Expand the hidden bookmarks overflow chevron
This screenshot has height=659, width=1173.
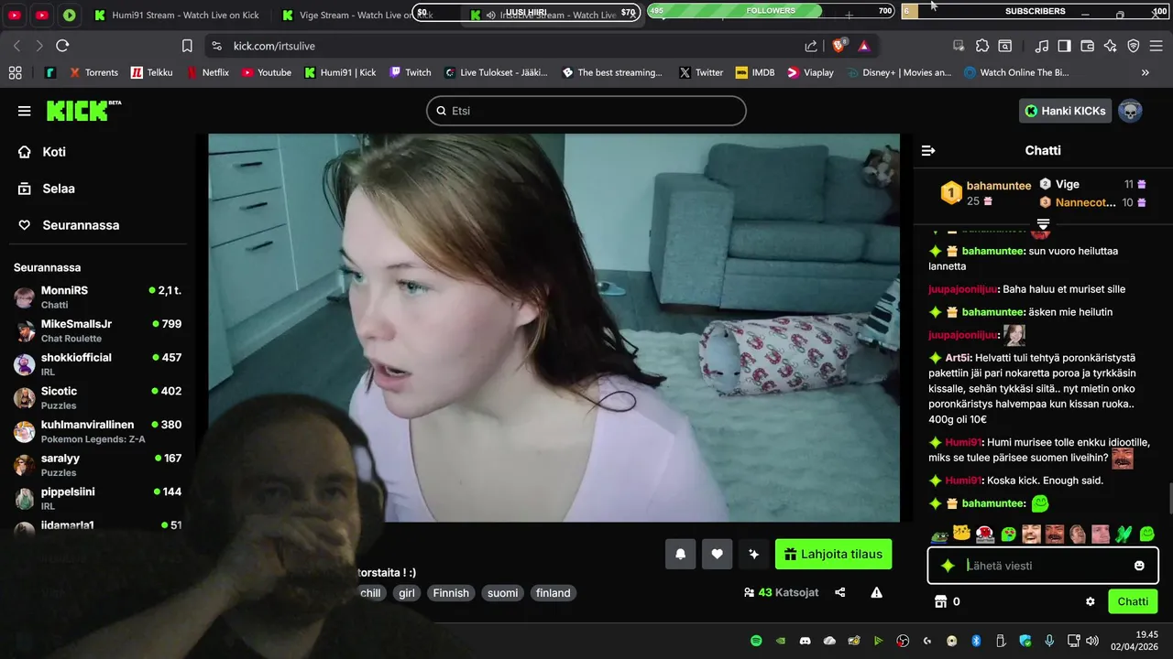[1145, 72]
